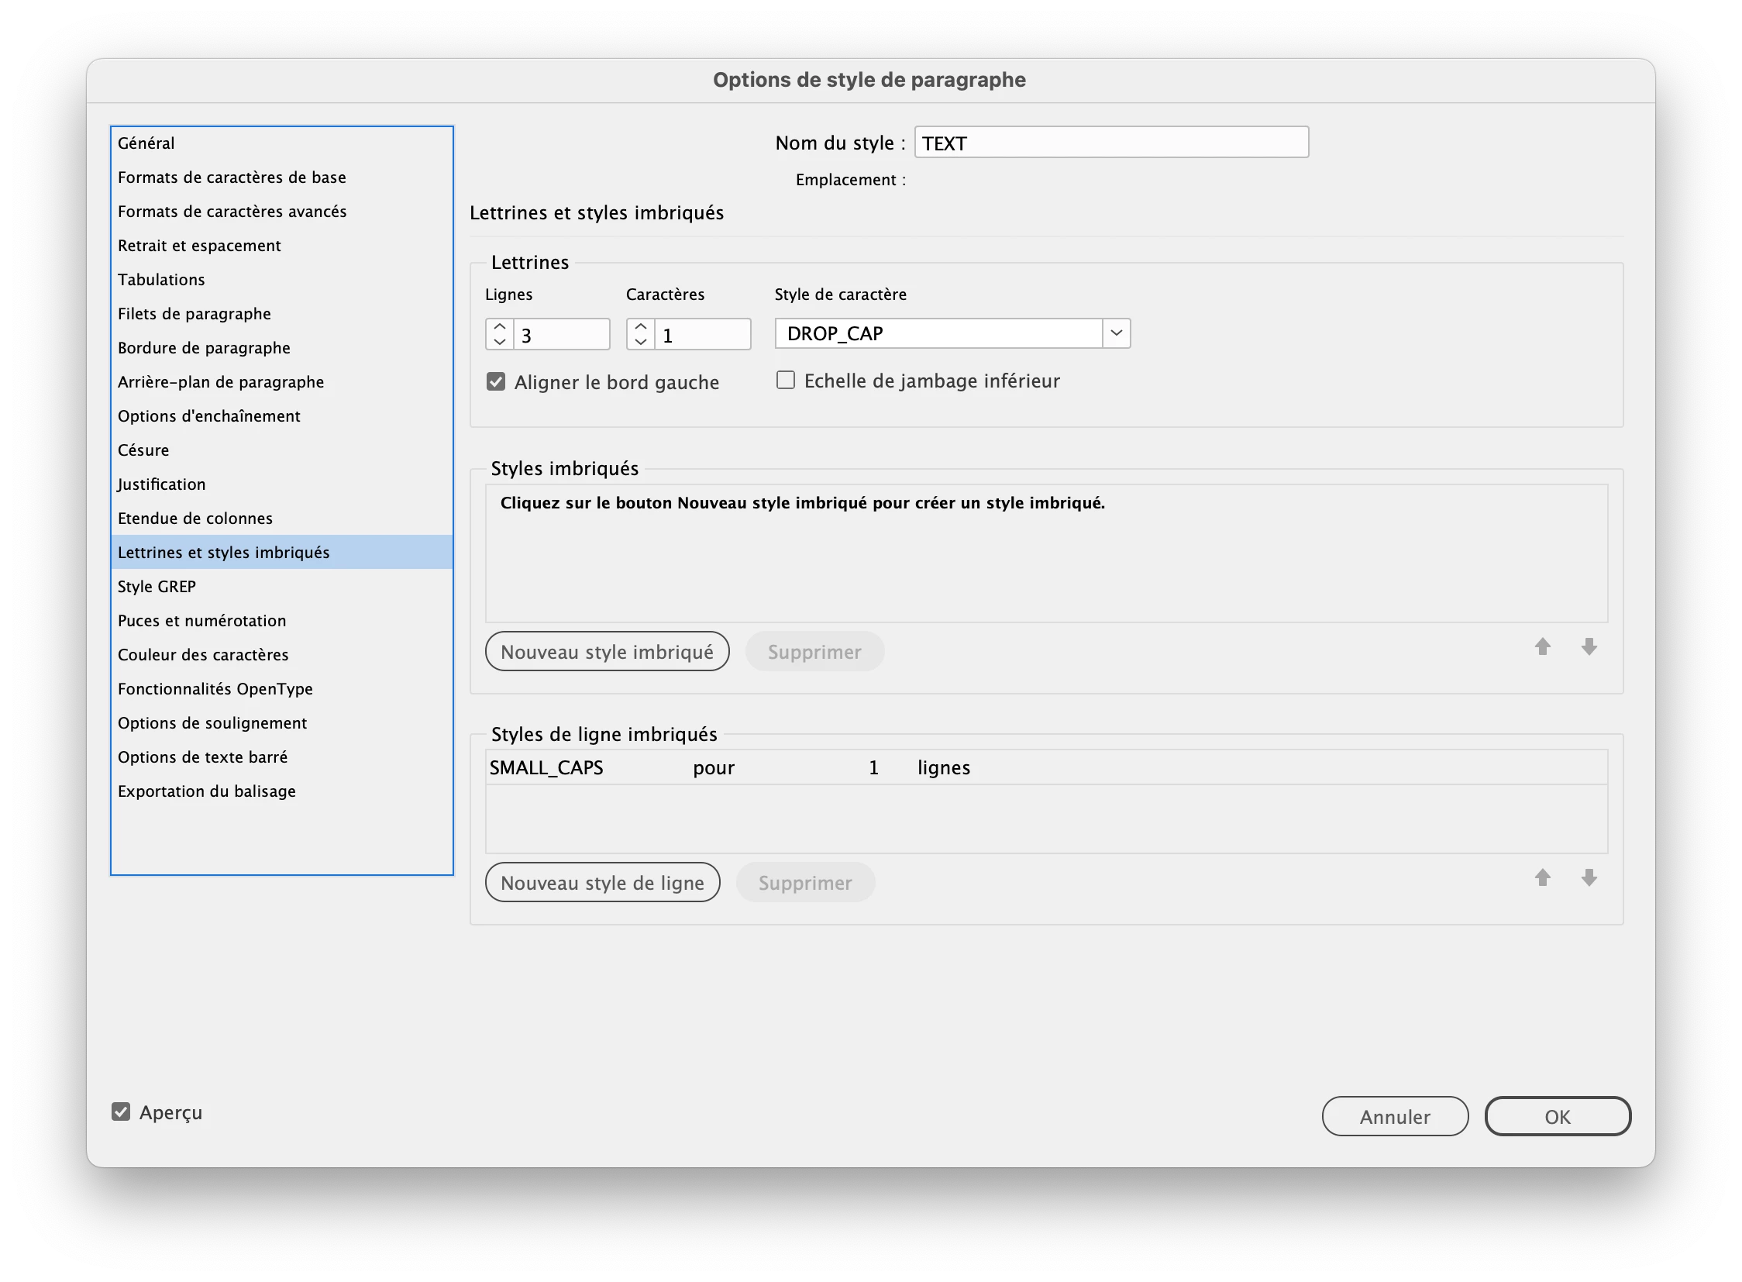Move line style up arrow in Styles de ligne imbriqués
The image size is (1742, 1282).
point(1542,878)
